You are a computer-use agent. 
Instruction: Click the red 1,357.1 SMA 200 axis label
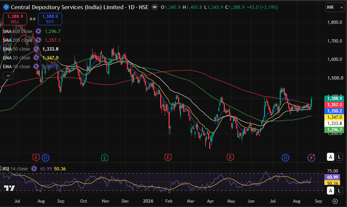click(x=334, y=105)
